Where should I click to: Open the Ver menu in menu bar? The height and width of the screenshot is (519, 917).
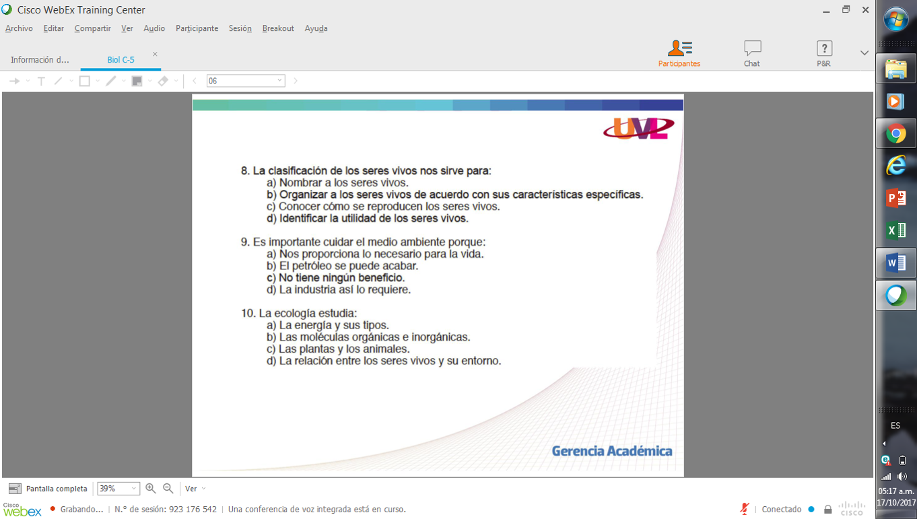(127, 28)
